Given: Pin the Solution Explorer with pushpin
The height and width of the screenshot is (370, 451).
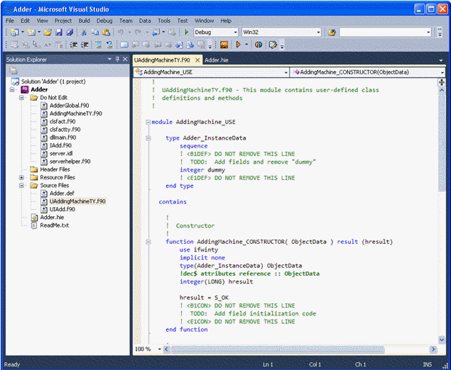Looking at the screenshot, I should 117,59.
